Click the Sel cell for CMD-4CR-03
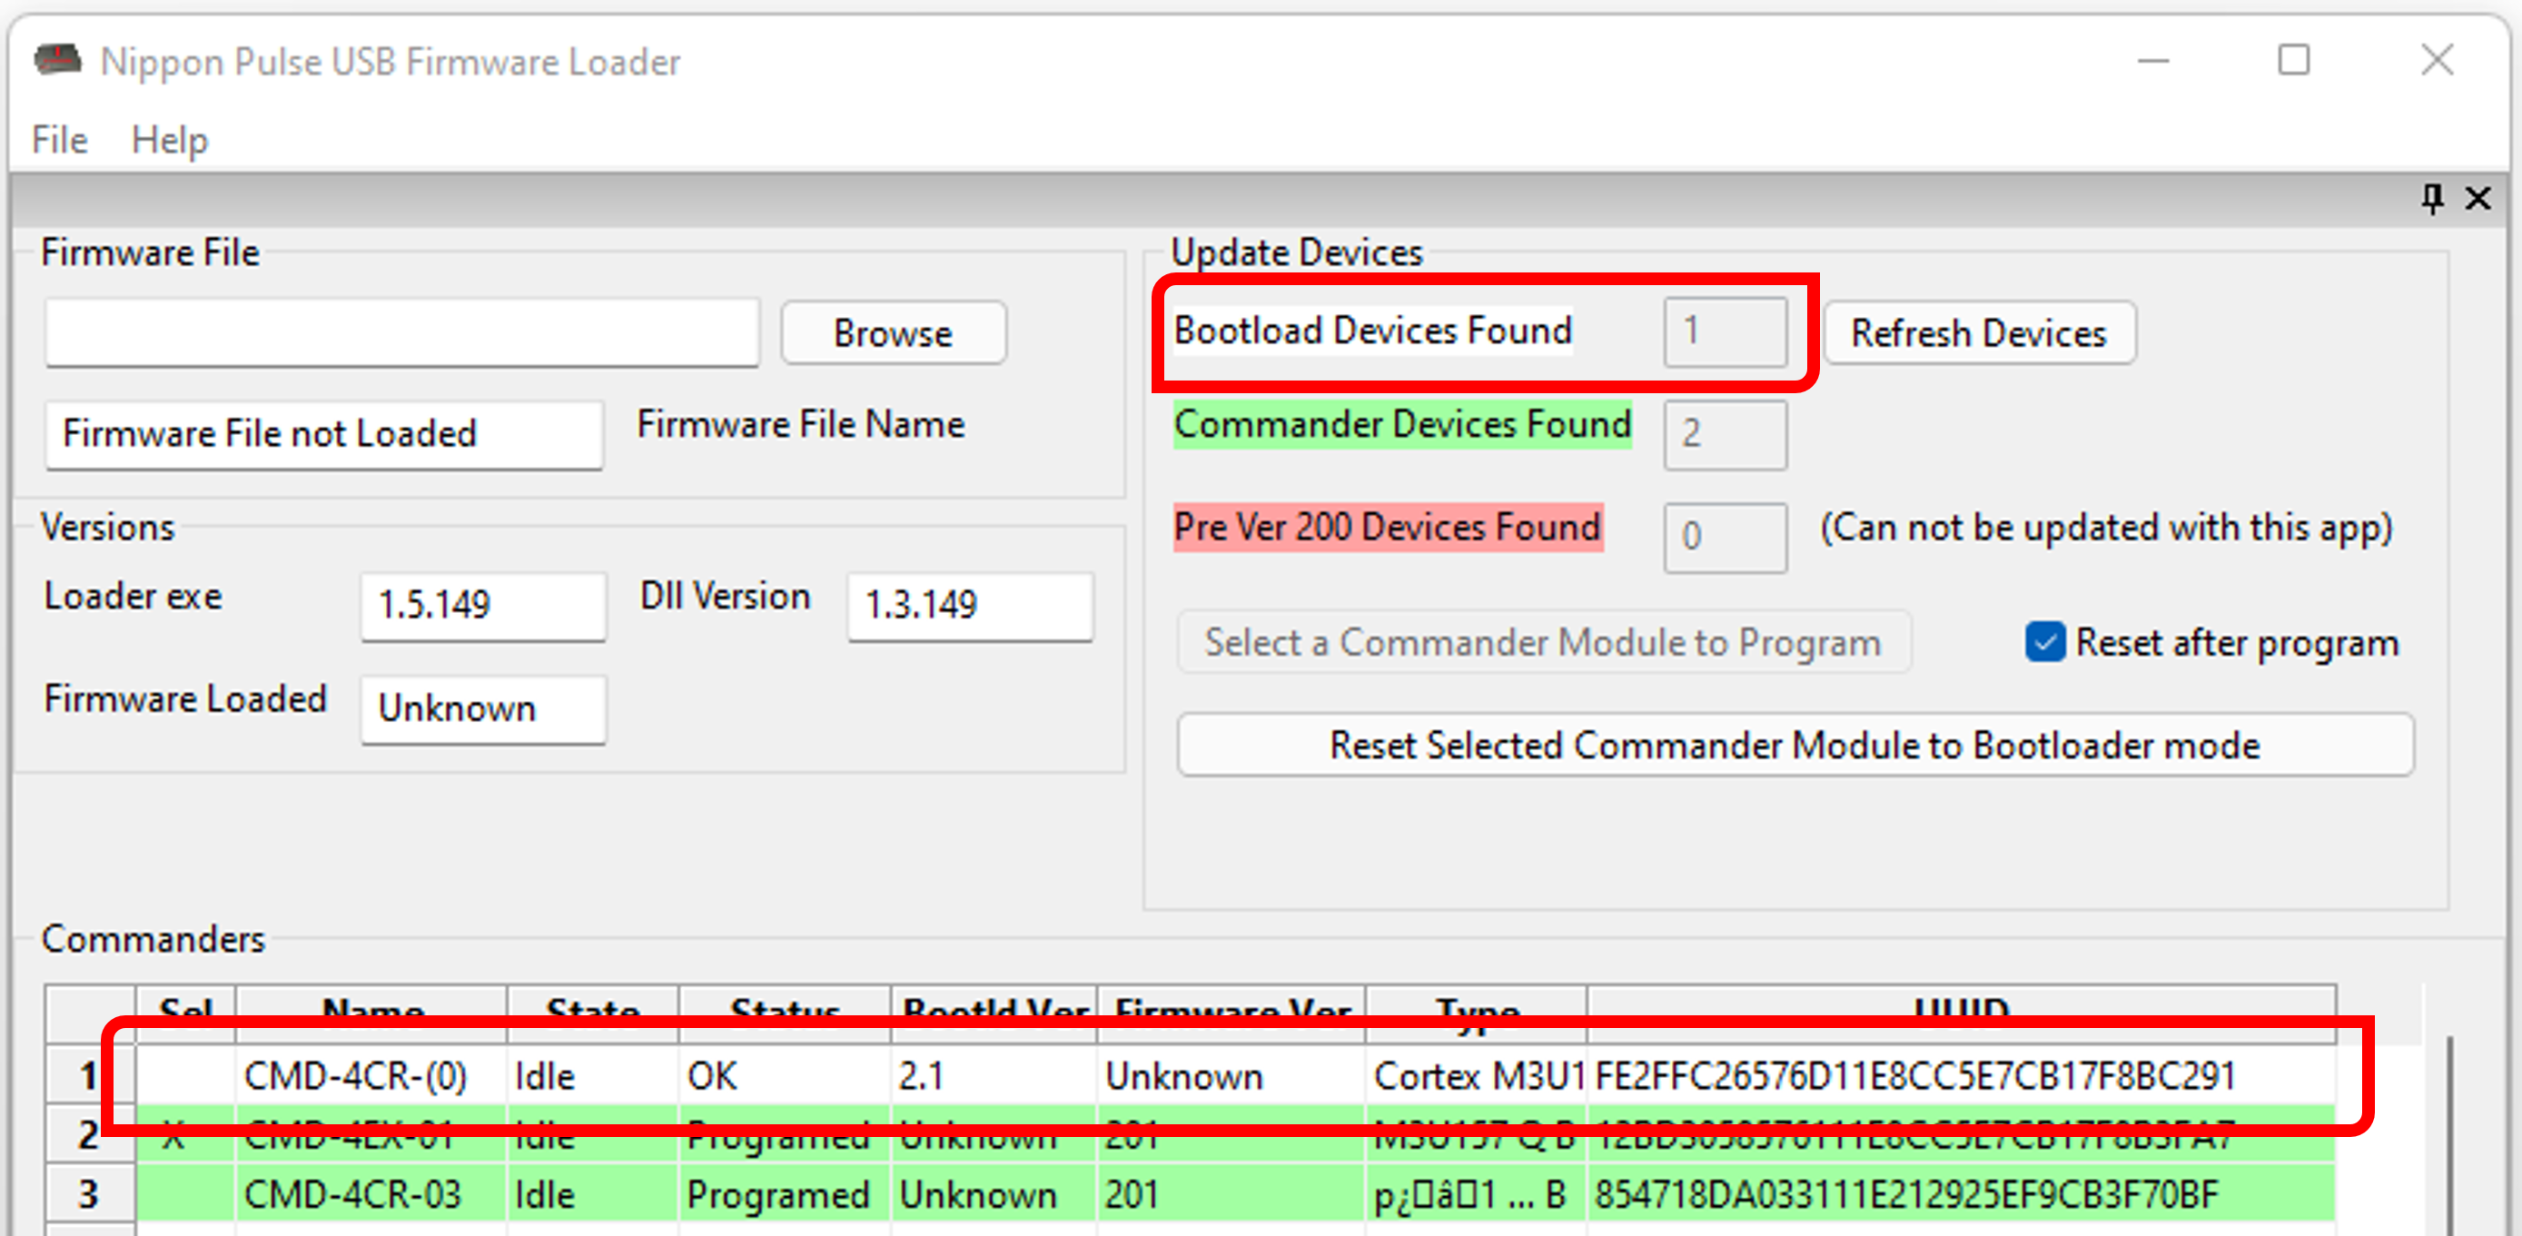Screen dimensions: 2522x1236 point(186,1194)
